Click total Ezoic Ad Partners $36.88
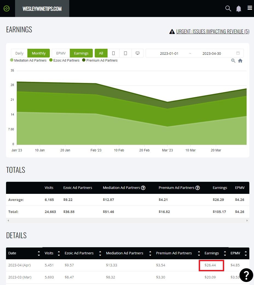 [69, 212]
